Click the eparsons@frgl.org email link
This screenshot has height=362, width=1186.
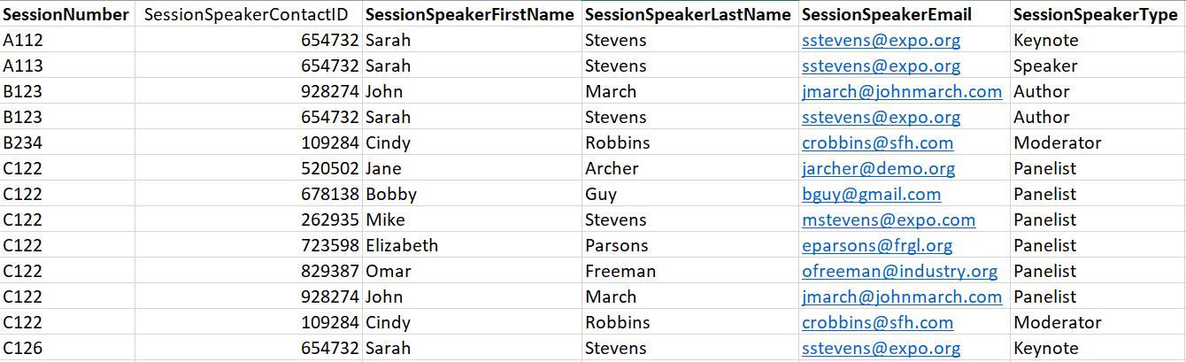point(877,246)
